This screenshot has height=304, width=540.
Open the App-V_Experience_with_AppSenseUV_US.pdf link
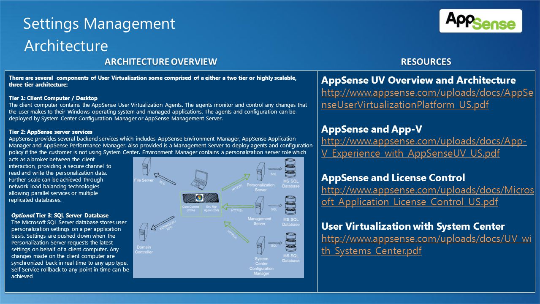pyautogui.click(x=424, y=147)
